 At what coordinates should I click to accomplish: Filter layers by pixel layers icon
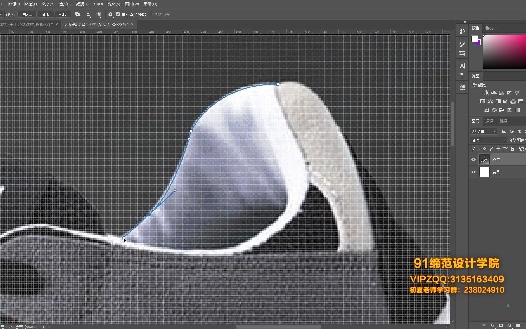[x=504, y=131]
